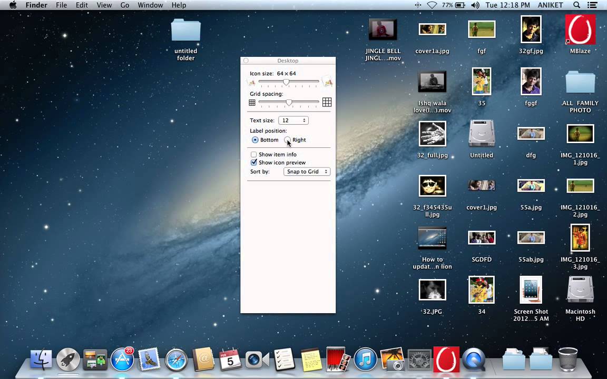Open the untitled folder on the desktop
The height and width of the screenshot is (379, 607).
[x=185, y=30]
